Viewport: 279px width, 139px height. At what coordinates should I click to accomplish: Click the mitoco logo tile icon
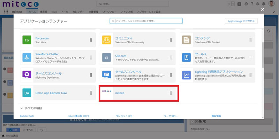[107, 91]
